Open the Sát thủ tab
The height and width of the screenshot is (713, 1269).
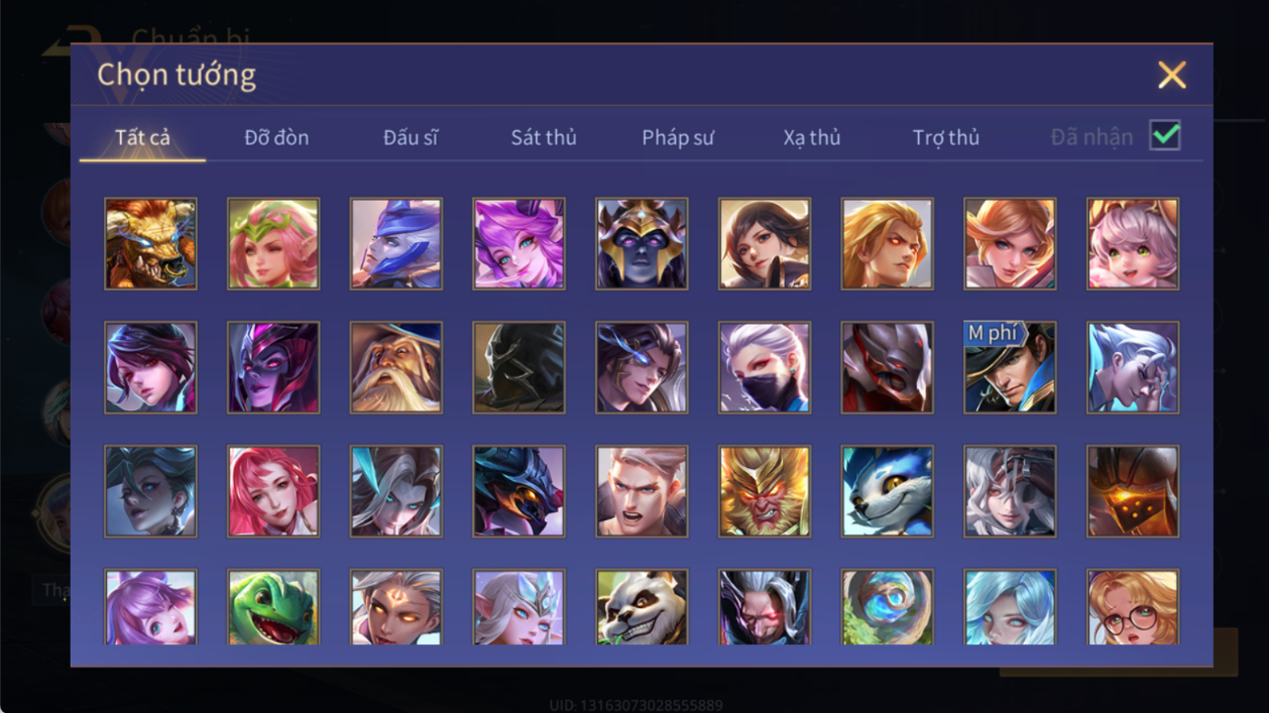tap(544, 138)
